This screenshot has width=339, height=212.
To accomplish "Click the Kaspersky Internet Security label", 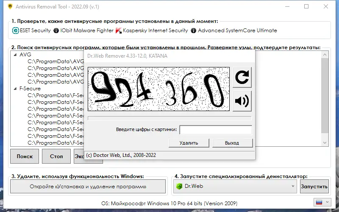I will point(155,31).
